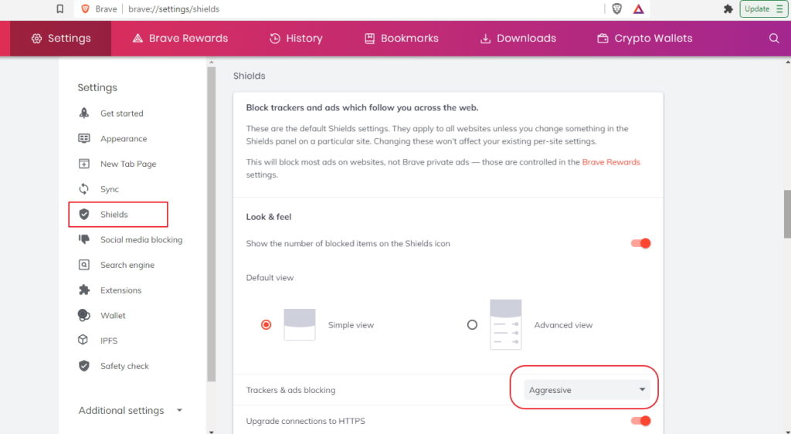Click the rocket icon next to Get started
This screenshot has width=791, height=434.
point(84,114)
